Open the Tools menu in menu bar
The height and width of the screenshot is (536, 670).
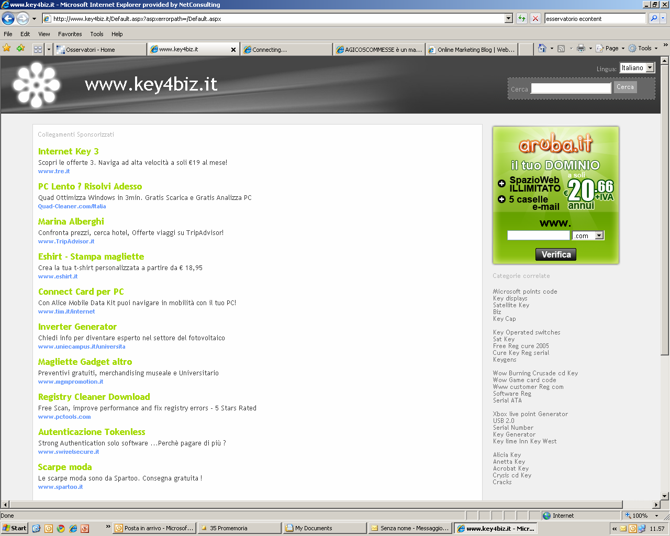(97, 34)
